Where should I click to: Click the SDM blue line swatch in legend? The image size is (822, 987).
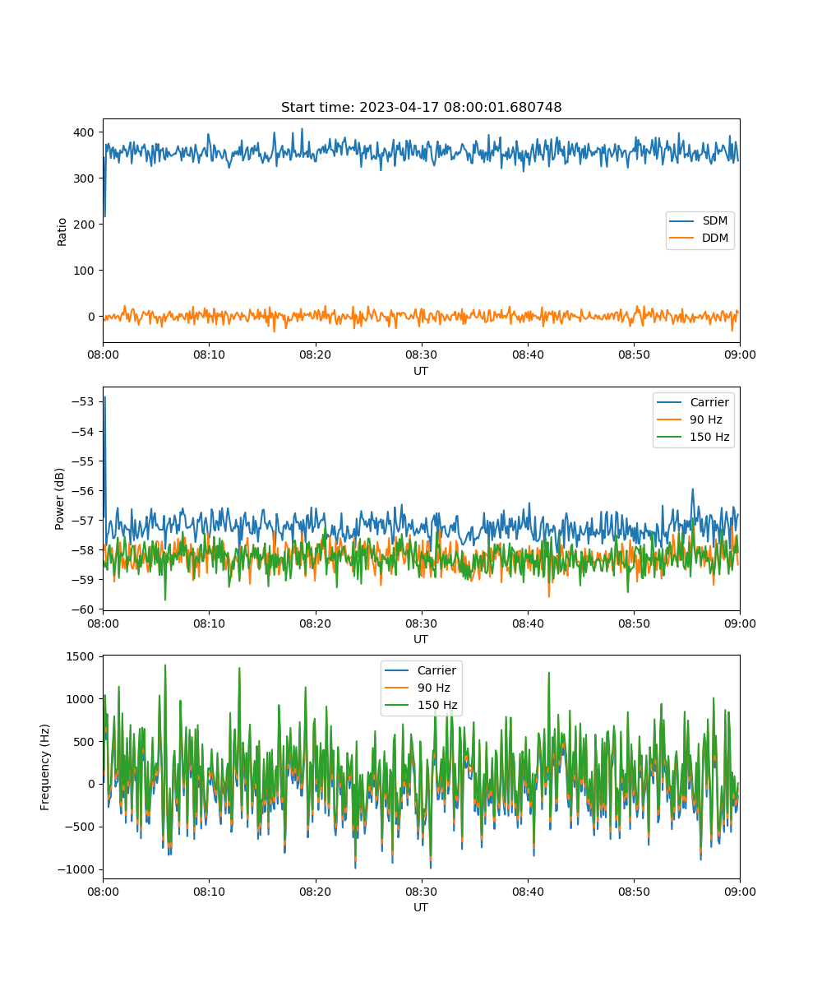682,221
